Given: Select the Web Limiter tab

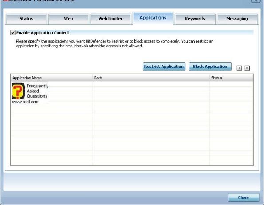Looking at the screenshot, I should [110, 19].
